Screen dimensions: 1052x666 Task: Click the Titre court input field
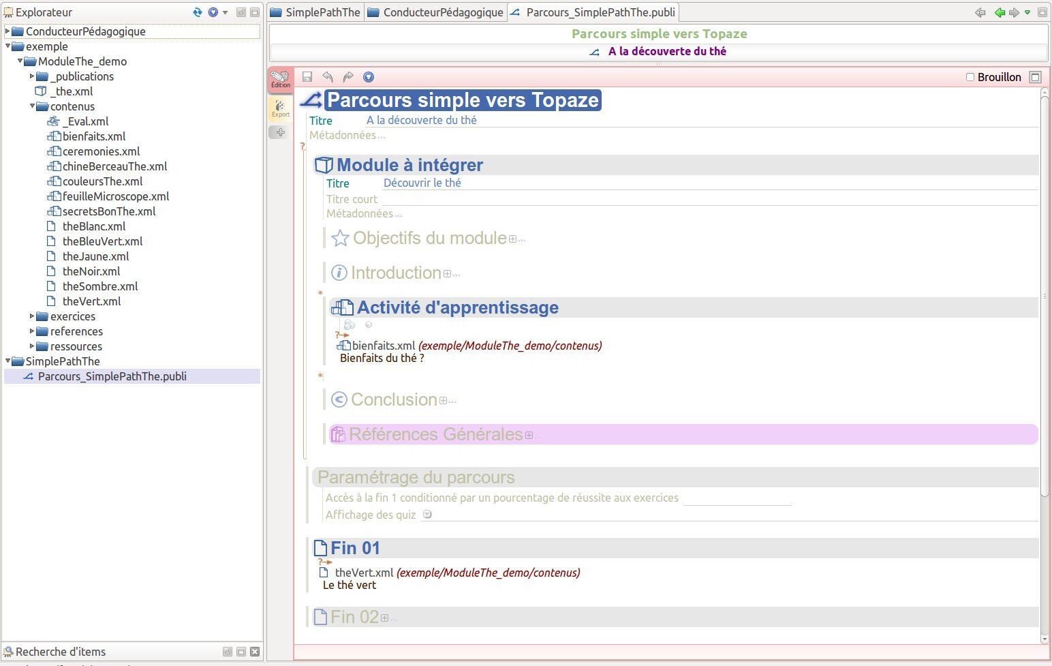[711, 199]
